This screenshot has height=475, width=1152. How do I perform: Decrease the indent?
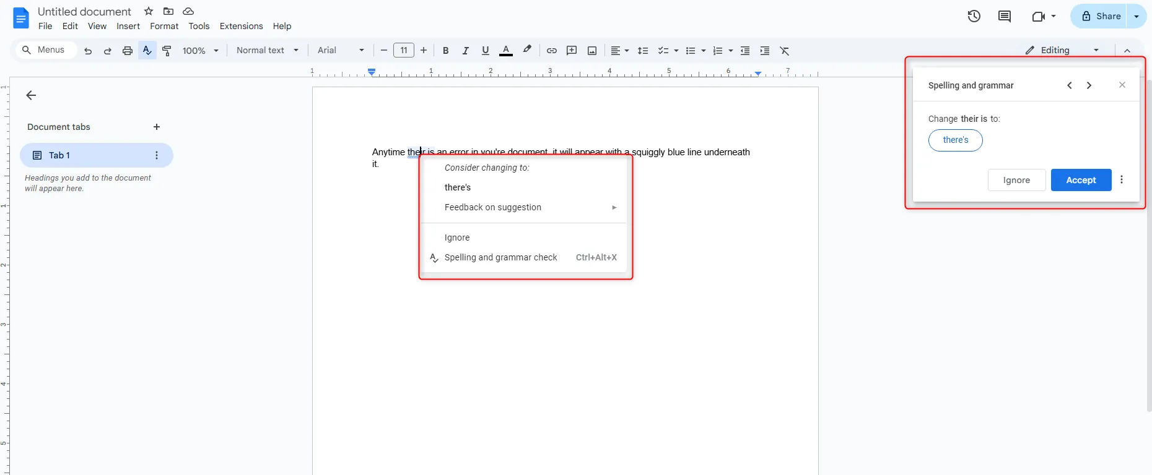pos(745,51)
